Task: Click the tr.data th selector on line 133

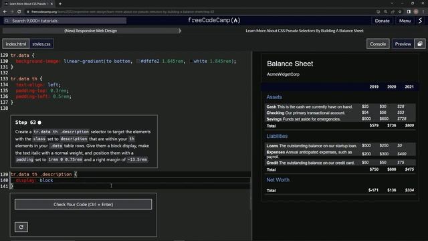Action: (27, 79)
